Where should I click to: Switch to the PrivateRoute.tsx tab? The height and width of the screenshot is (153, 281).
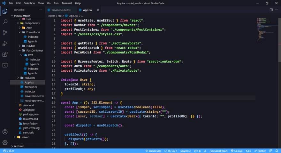(59, 10)
